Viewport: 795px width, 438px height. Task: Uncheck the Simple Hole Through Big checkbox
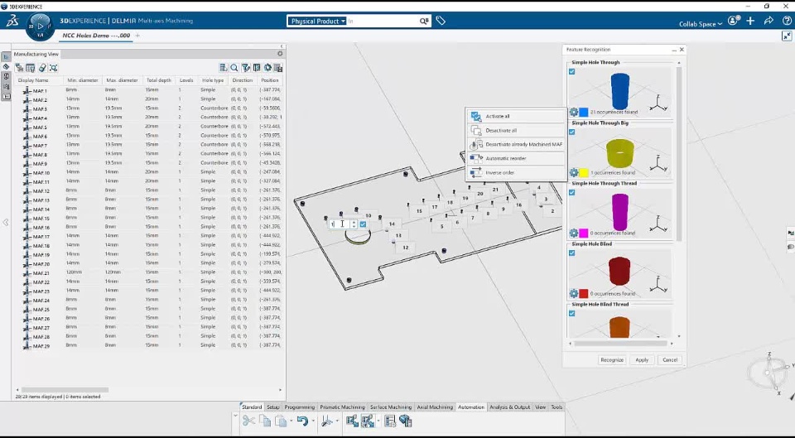(x=572, y=132)
